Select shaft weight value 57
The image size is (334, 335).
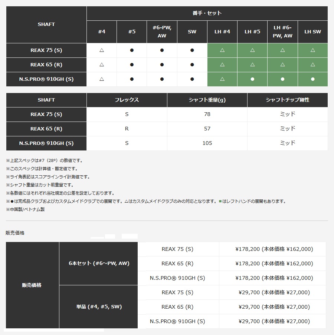[207, 129]
